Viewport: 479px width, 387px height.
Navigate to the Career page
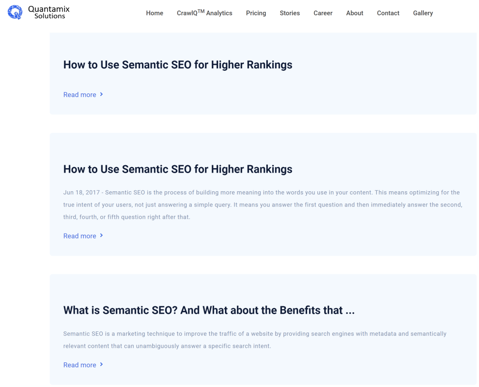(x=323, y=13)
